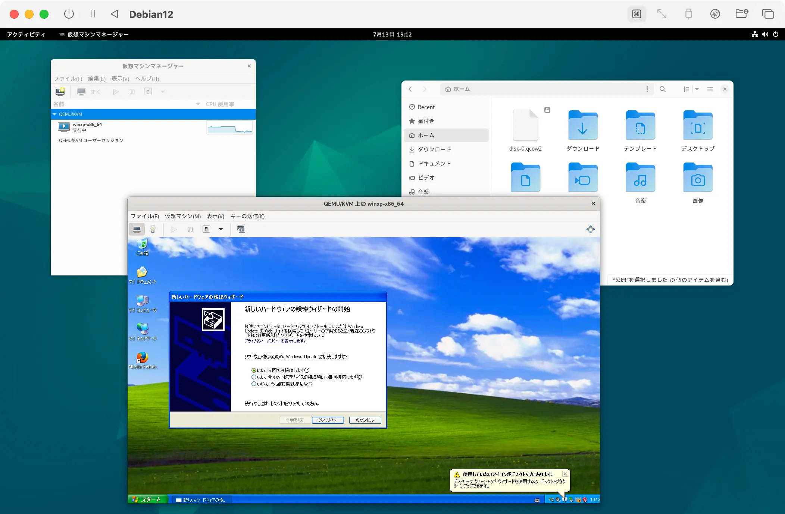Select the disk-0.qcow2 file
785x514 pixels.
(x=525, y=130)
